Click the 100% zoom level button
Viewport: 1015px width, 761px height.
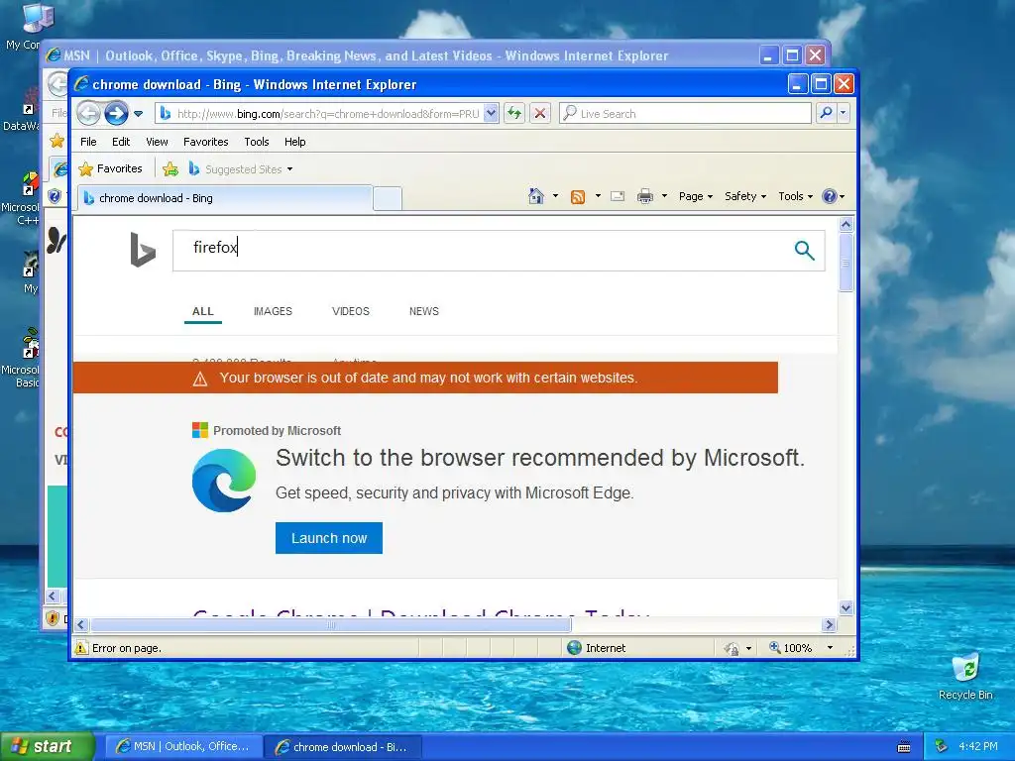[x=790, y=648]
